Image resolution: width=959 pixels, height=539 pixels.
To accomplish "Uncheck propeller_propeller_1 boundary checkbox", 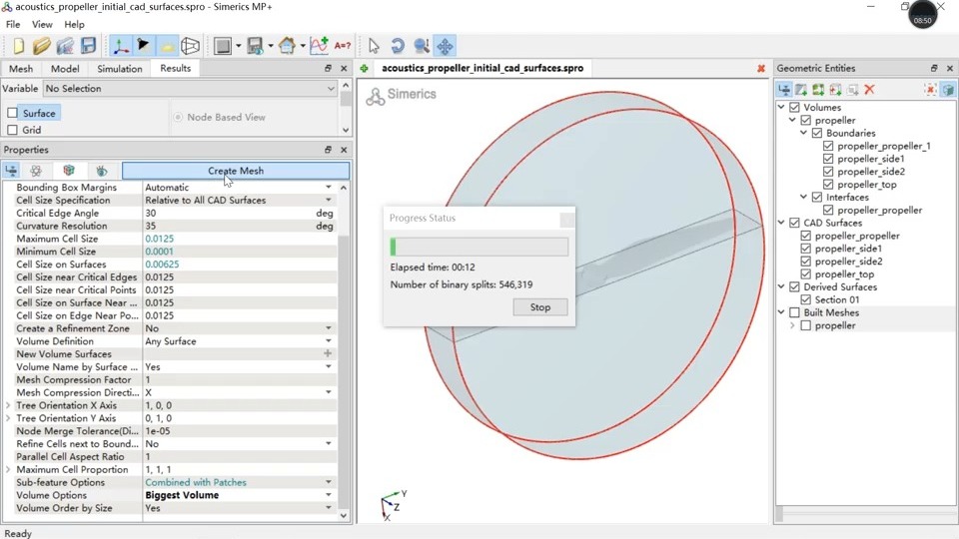I will [x=828, y=146].
